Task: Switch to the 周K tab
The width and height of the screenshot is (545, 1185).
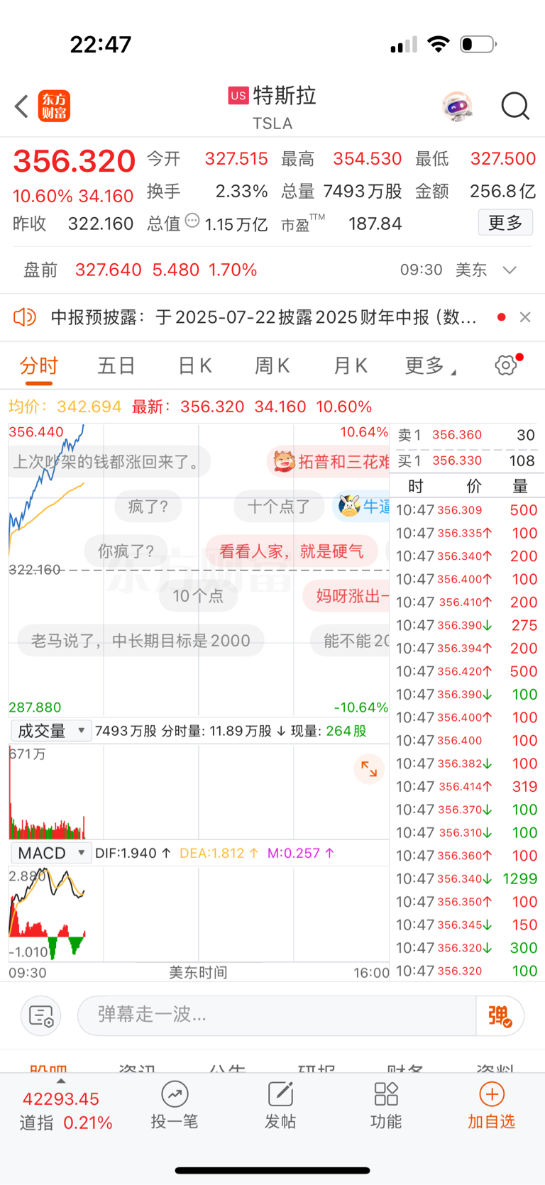Action: point(272,365)
